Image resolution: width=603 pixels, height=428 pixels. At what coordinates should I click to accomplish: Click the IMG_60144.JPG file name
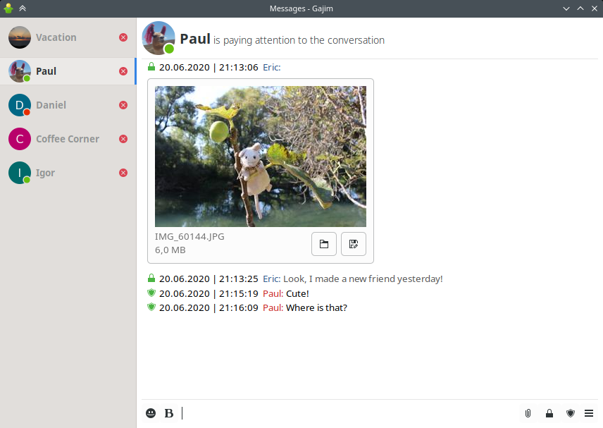[189, 236]
